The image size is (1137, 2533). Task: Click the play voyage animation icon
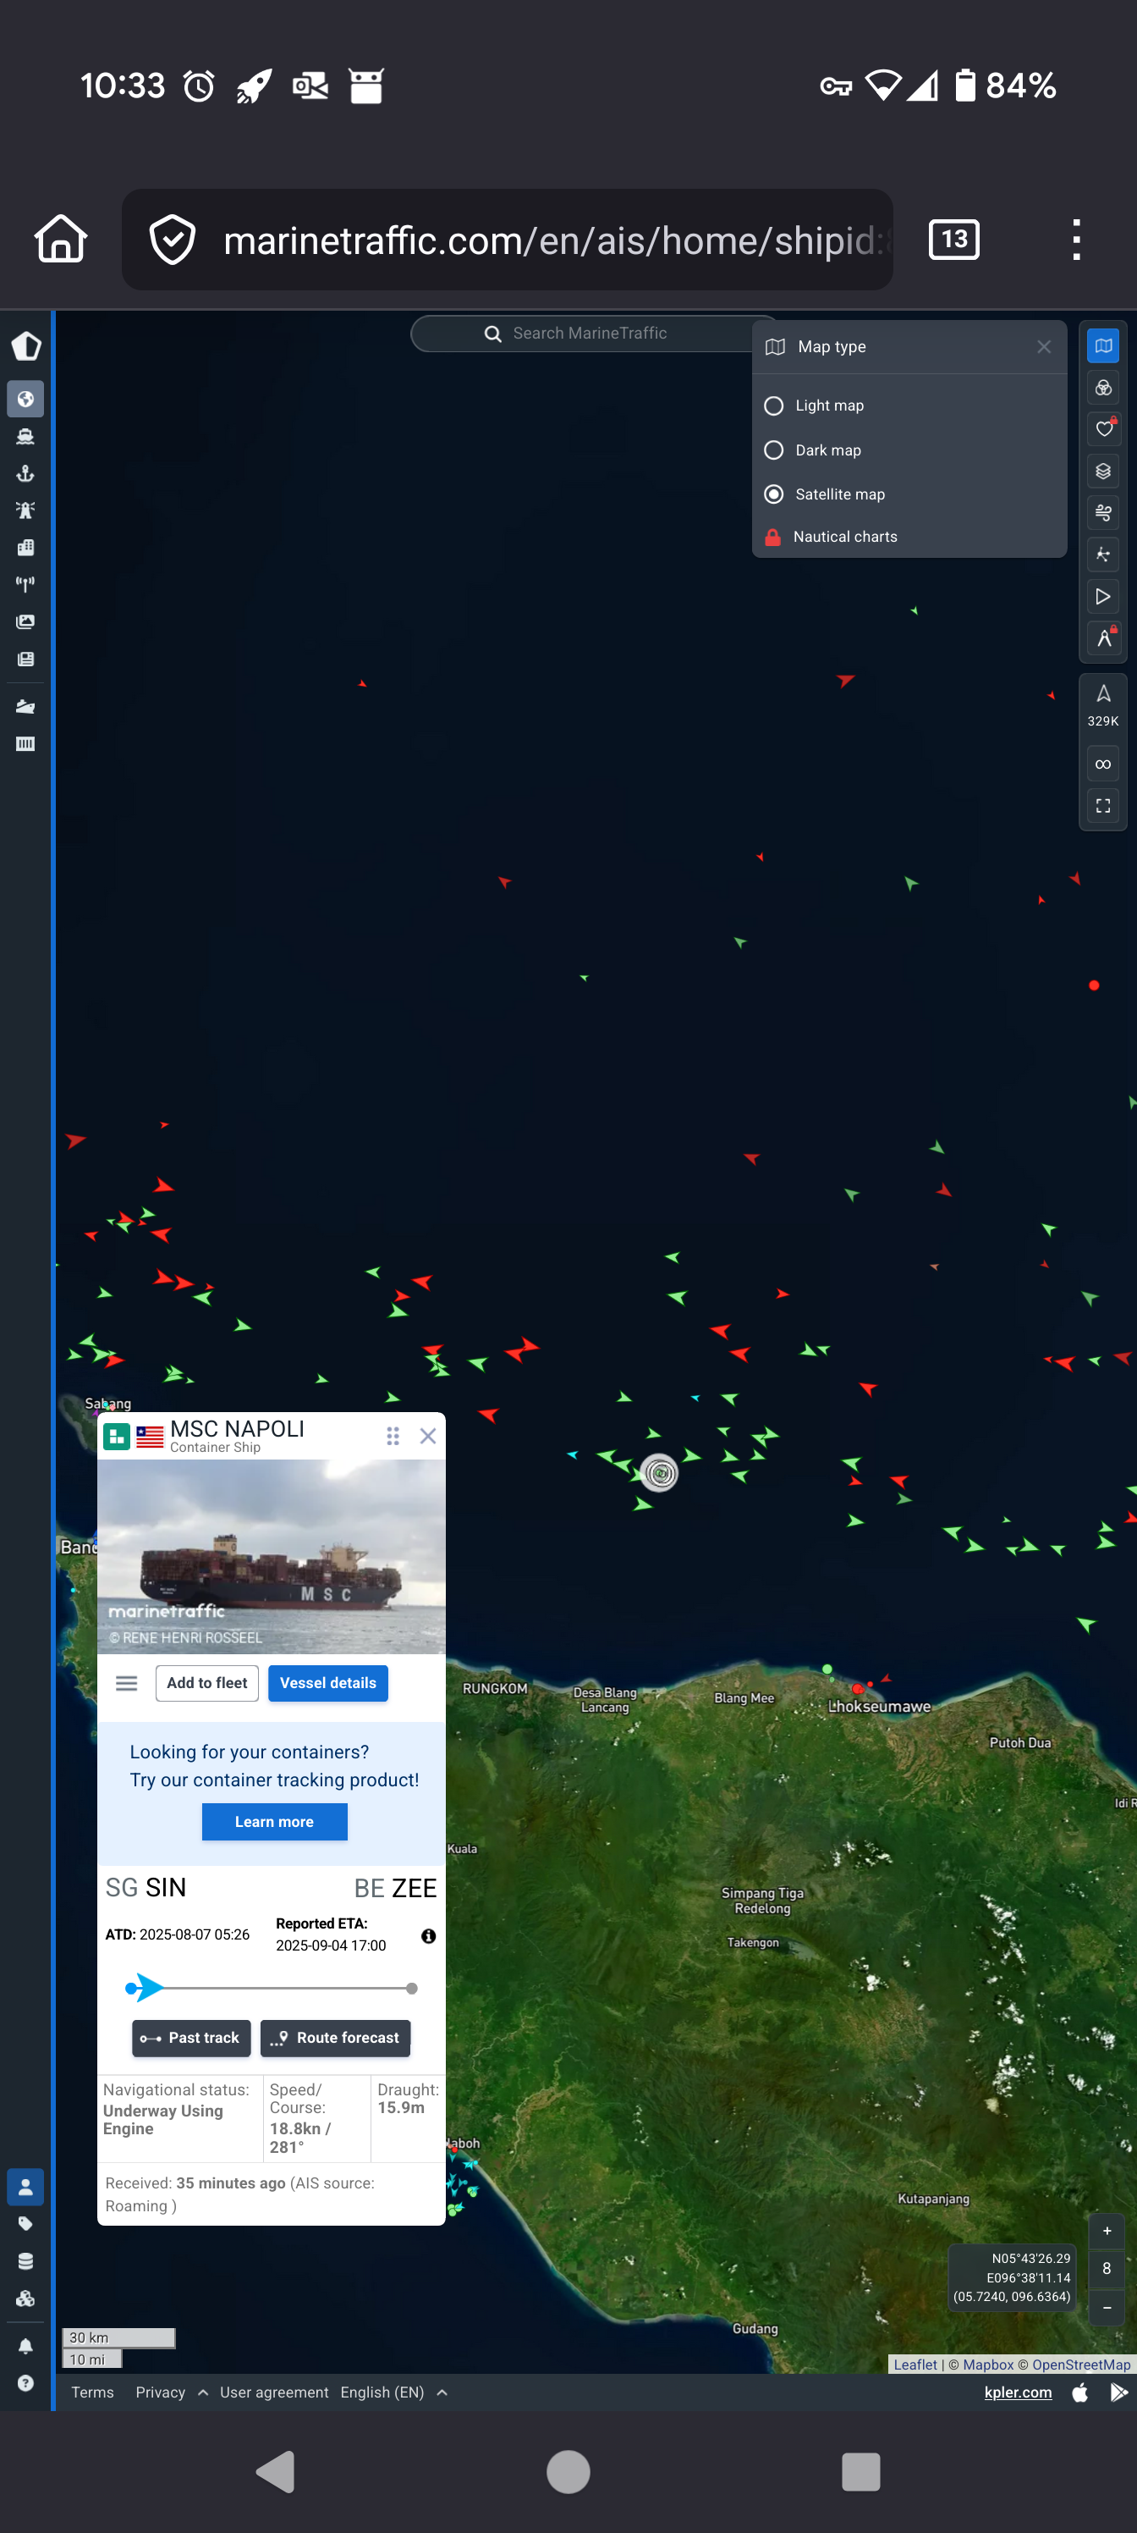(1102, 597)
